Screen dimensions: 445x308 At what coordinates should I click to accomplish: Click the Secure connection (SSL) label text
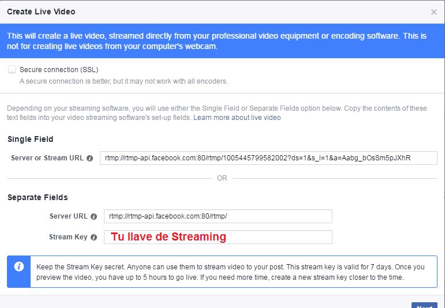59,69
